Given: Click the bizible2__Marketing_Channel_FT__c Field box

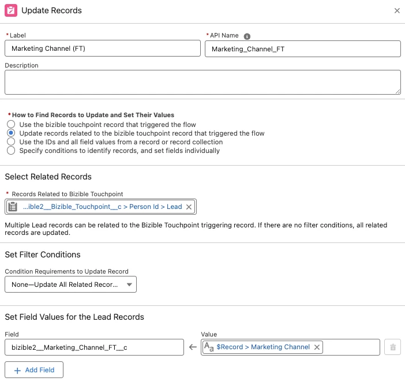Looking at the screenshot, I should tap(94, 347).
